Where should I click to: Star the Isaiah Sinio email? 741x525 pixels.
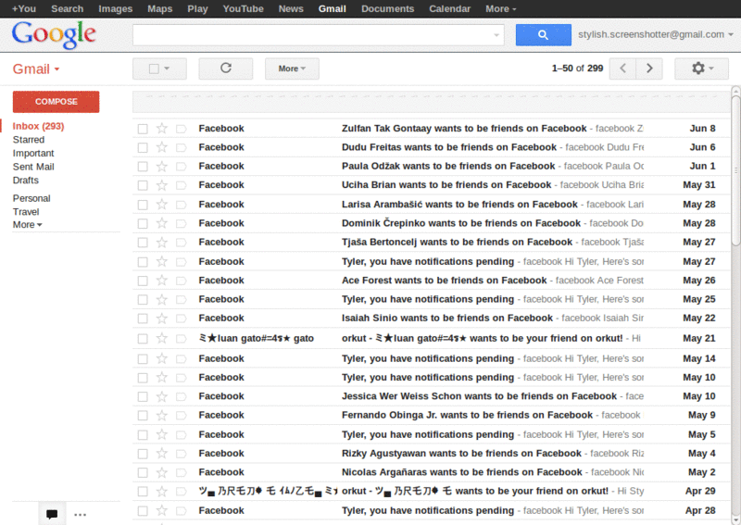coord(161,319)
